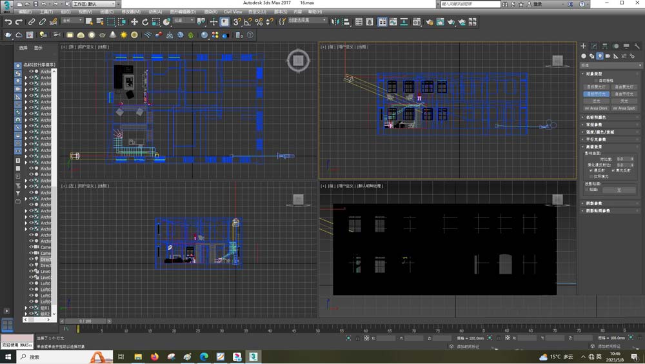Click the 目标平行光 light button
The image size is (645, 364).
click(x=595, y=94)
